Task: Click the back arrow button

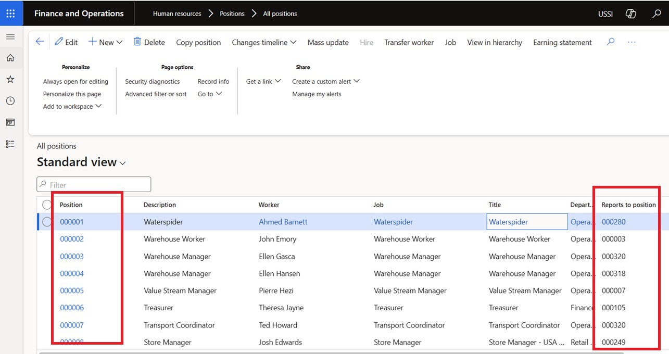Action: point(40,42)
